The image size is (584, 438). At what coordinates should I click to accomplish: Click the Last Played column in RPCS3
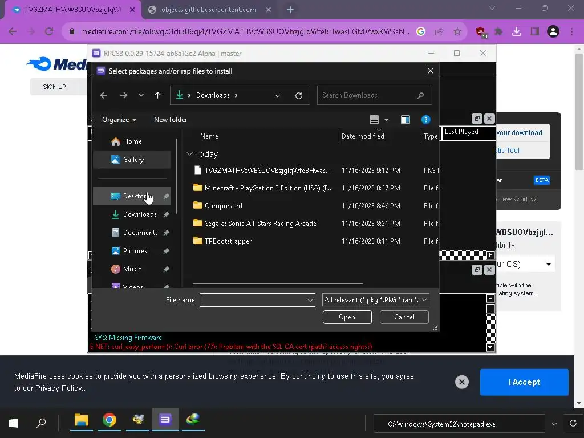point(468,132)
